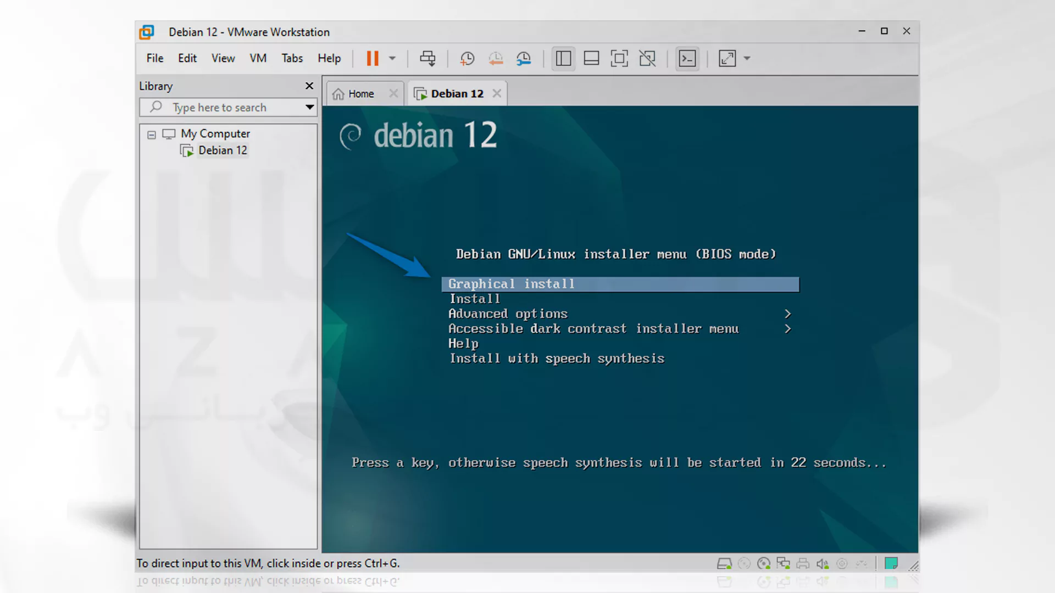Expand the Accessible dark contrast submenu arrow
The width and height of the screenshot is (1055, 593).
tap(787, 328)
